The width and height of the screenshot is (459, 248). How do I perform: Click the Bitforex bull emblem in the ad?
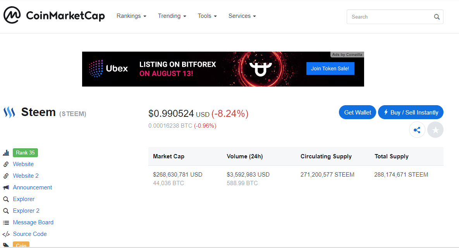pyautogui.click(x=261, y=69)
